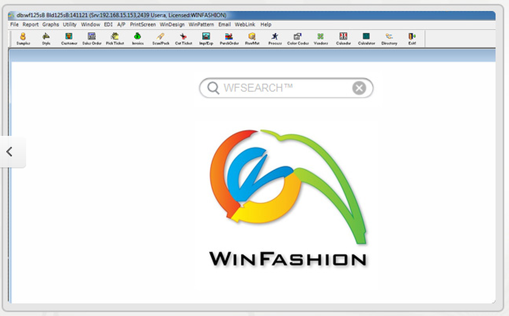The image size is (509, 316).
Task: Open the Cut Ticket icon
Action: [183, 39]
